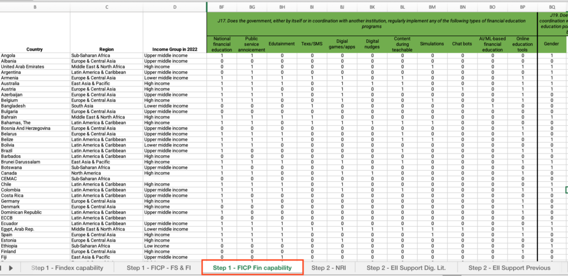Select the 'ECCB' cell

click(x=35, y=218)
